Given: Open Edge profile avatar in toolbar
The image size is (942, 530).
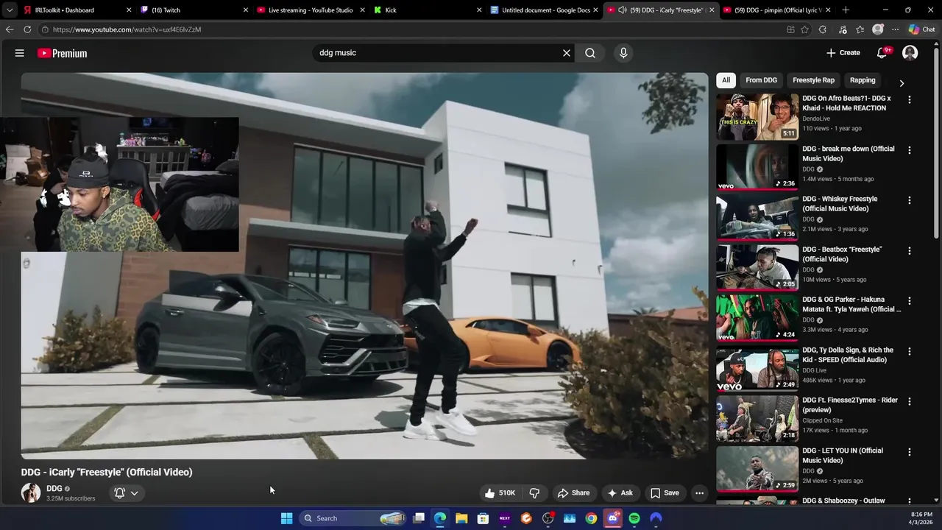Looking at the screenshot, I should (878, 29).
